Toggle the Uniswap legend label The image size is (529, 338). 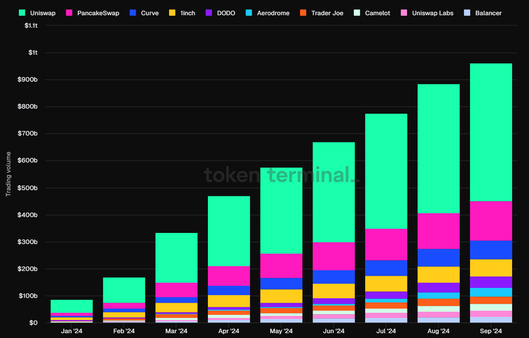(x=43, y=13)
